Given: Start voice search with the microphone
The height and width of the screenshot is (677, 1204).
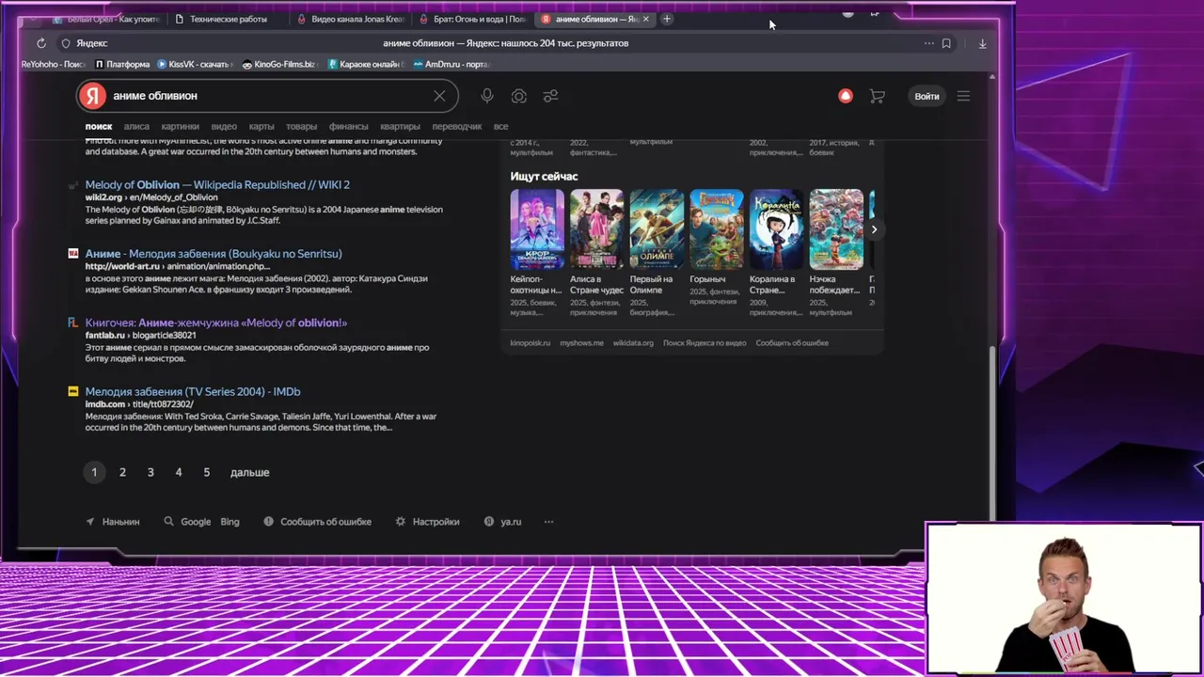Looking at the screenshot, I should click(x=487, y=96).
